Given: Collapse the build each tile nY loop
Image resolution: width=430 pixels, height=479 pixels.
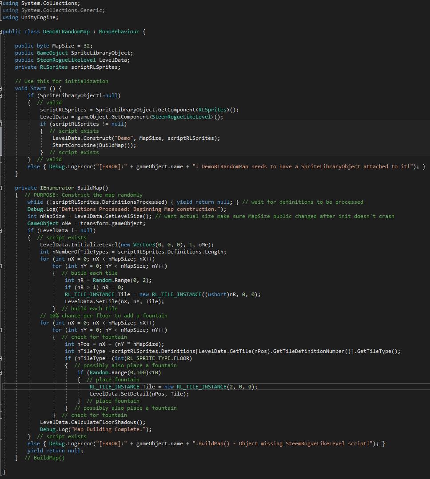Looking at the screenshot, I should coord(1,266).
